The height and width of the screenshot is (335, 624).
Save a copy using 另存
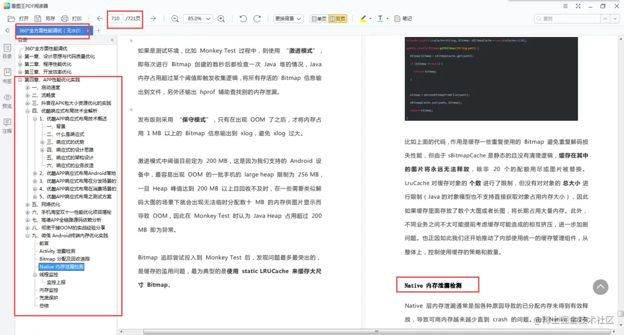[45, 19]
